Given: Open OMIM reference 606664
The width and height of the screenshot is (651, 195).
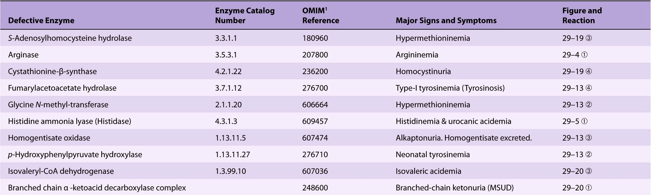Looking at the screenshot, I should (315, 104).
